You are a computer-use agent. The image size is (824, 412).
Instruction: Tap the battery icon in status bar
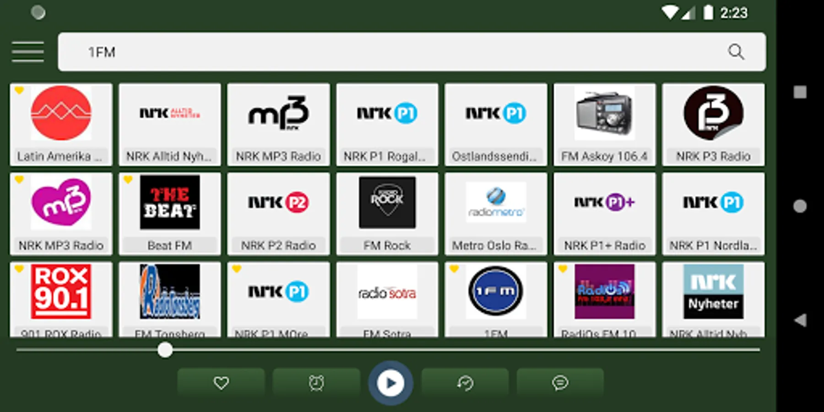(x=708, y=12)
